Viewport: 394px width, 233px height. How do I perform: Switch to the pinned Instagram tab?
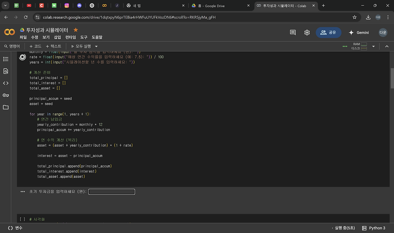[x=67, y=6]
